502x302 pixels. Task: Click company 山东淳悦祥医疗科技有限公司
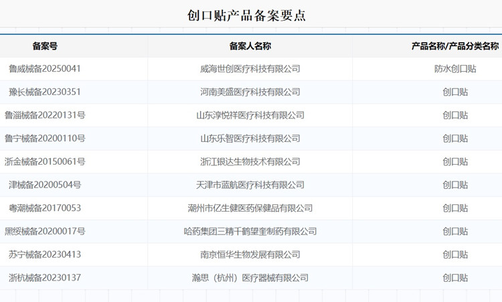250,115
